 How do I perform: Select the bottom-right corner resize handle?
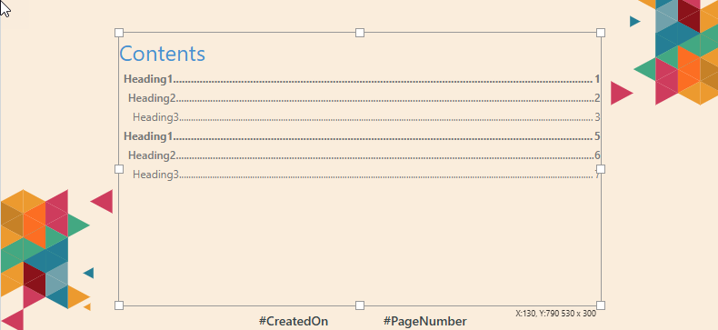[601, 305]
